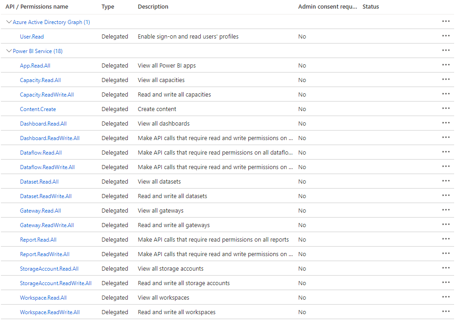Viewport: 460px width, 330px height.
Task: Open the Content.Create permission link
Action: coord(38,109)
